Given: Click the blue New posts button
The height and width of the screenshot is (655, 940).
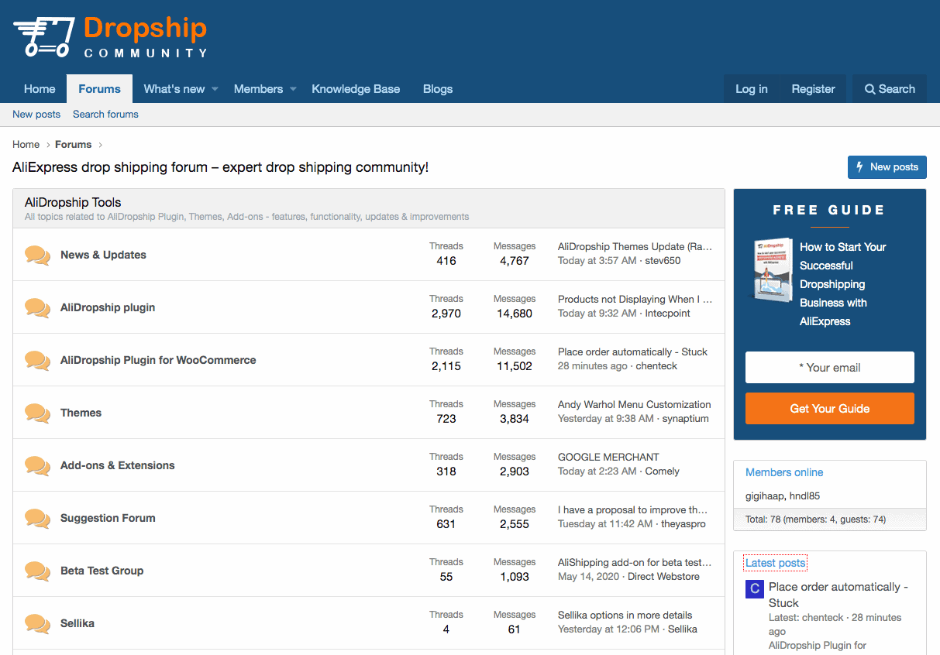Looking at the screenshot, I should [x=887, y=166].
